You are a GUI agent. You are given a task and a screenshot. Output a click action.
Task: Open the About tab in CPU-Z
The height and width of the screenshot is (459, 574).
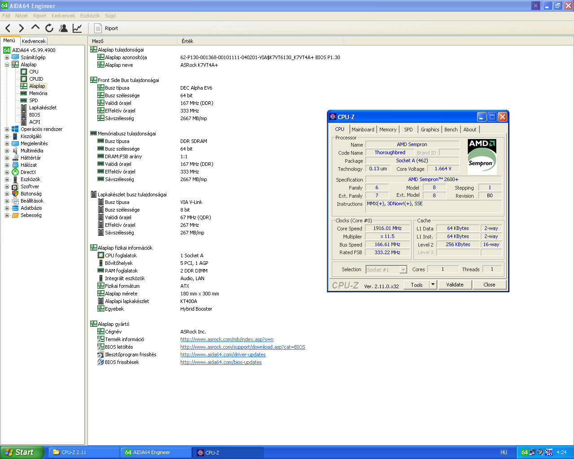coord(470,130)
